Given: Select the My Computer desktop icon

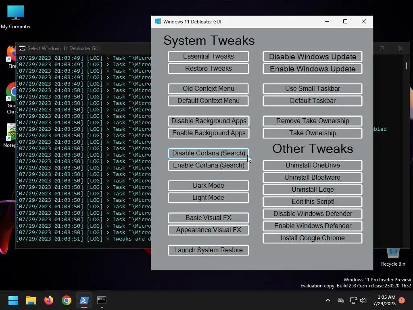Looking at the screenshot, I should click(16, 17).
